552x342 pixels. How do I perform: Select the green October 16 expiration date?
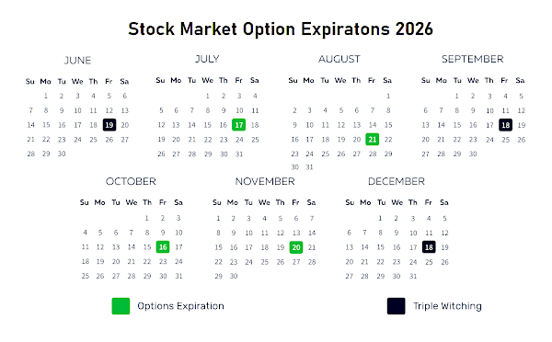pyautogui.click(x=163, y=247)
